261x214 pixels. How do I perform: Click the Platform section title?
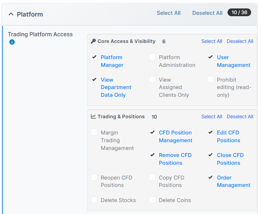pyautogui.click(x=30, y=14)
